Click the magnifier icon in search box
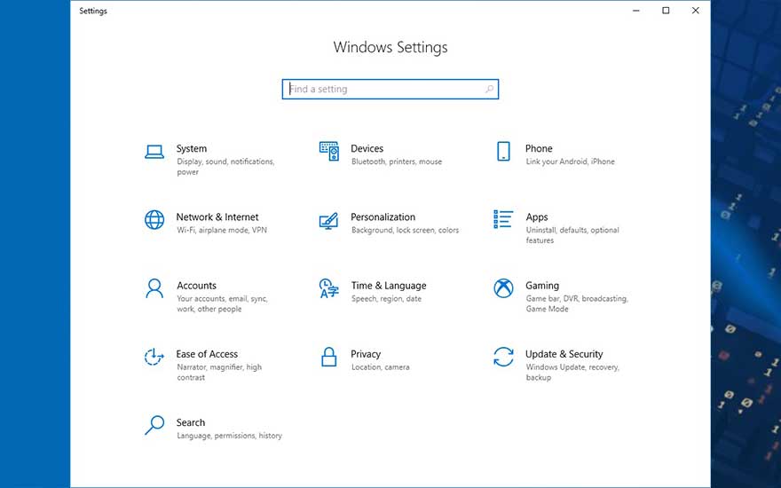The height and width of the screenshot is (488, 781). [x=489, y=89]
